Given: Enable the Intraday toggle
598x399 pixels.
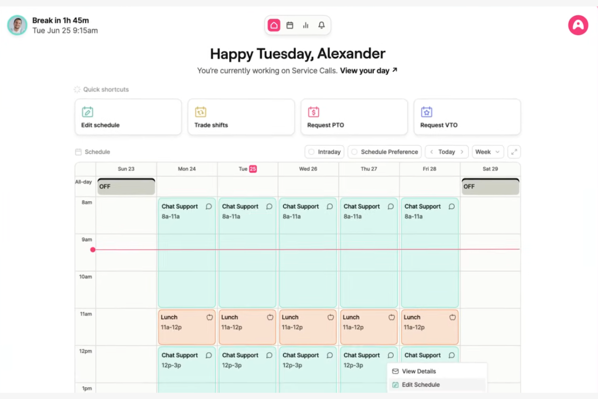Looking at the screenshot, I should tap(312, 152).
